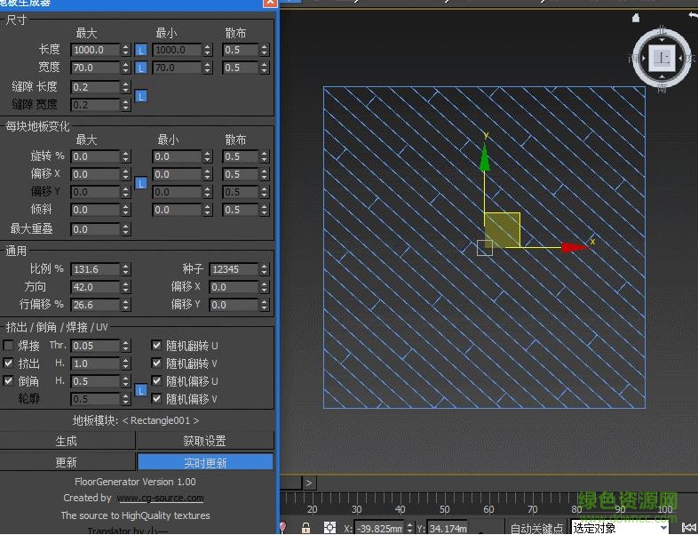Open the 选定对象 dropdown in the status bar
Viewport: 698px width, 535px height.
[620, 528]
